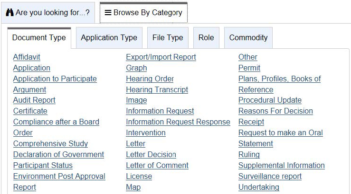Screen dimensions: 351x194
Task: Switch to the Role tab
Action: point(206,38)
